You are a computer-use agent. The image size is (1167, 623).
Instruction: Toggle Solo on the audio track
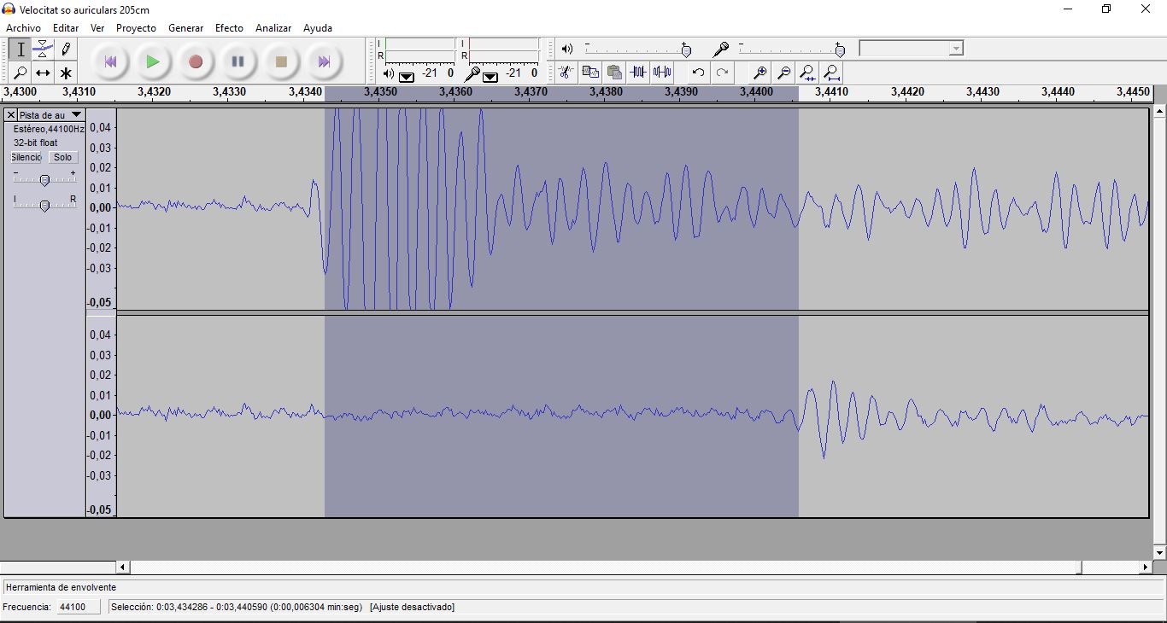point(63,157)
